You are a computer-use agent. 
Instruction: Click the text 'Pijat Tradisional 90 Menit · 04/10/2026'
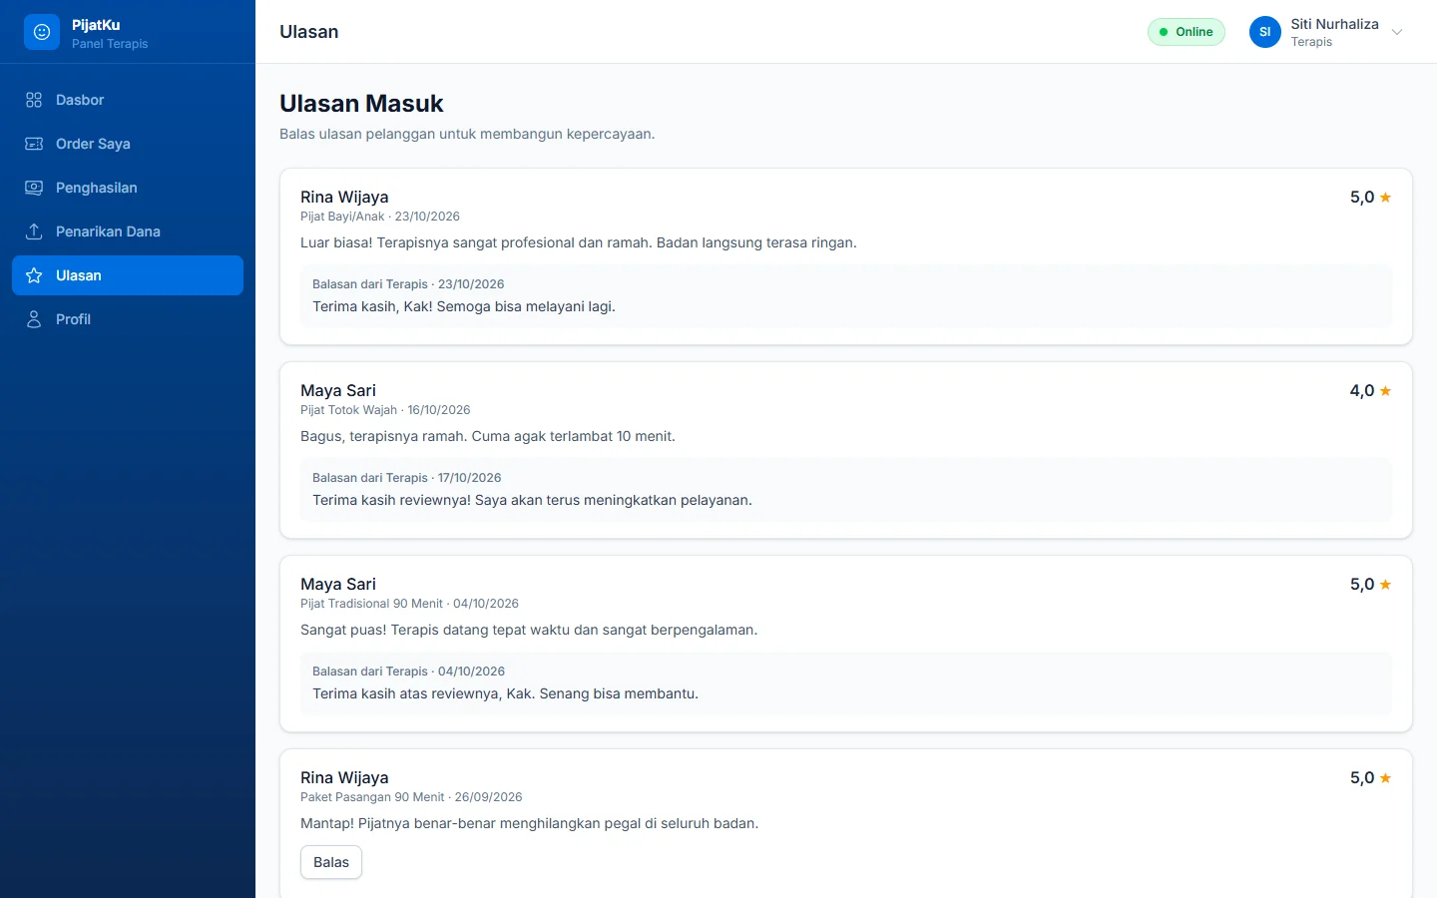click(409, 604)
